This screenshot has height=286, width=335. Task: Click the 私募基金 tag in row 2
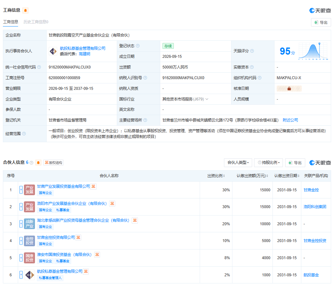[63, 210]
